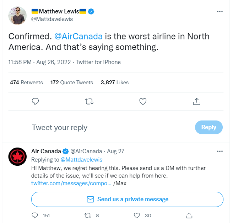Open Air Canada's maple leaf avatar
Viewport: 233px width, 223px height.
(x=17, y=156)
